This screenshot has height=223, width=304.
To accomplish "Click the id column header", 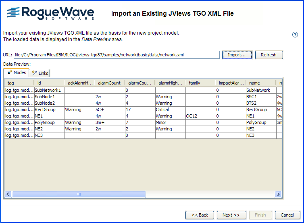I will point(48,83).
